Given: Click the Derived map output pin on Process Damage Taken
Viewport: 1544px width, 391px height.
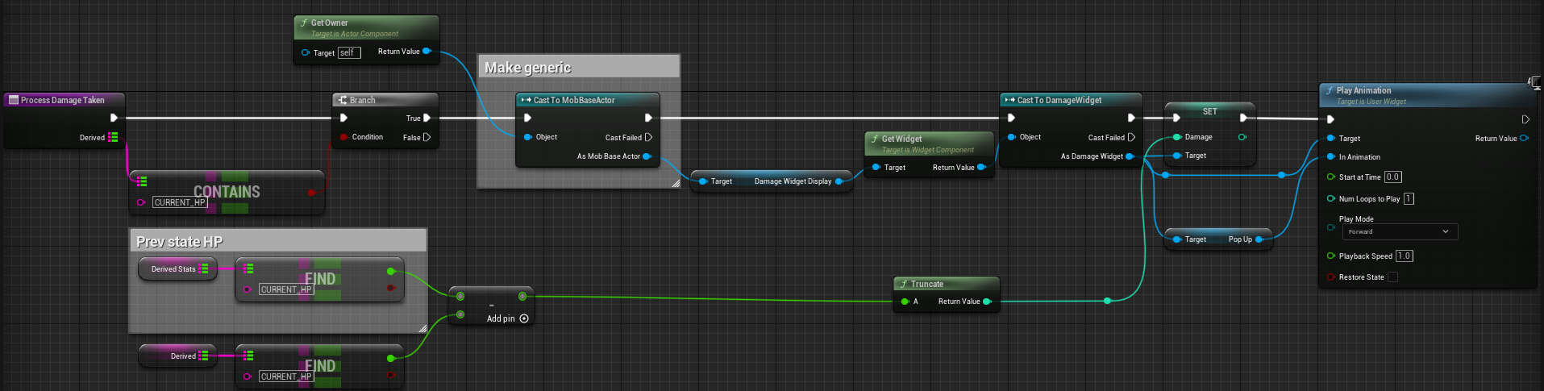Looking at the screenshot, I should tap(113, 137).
